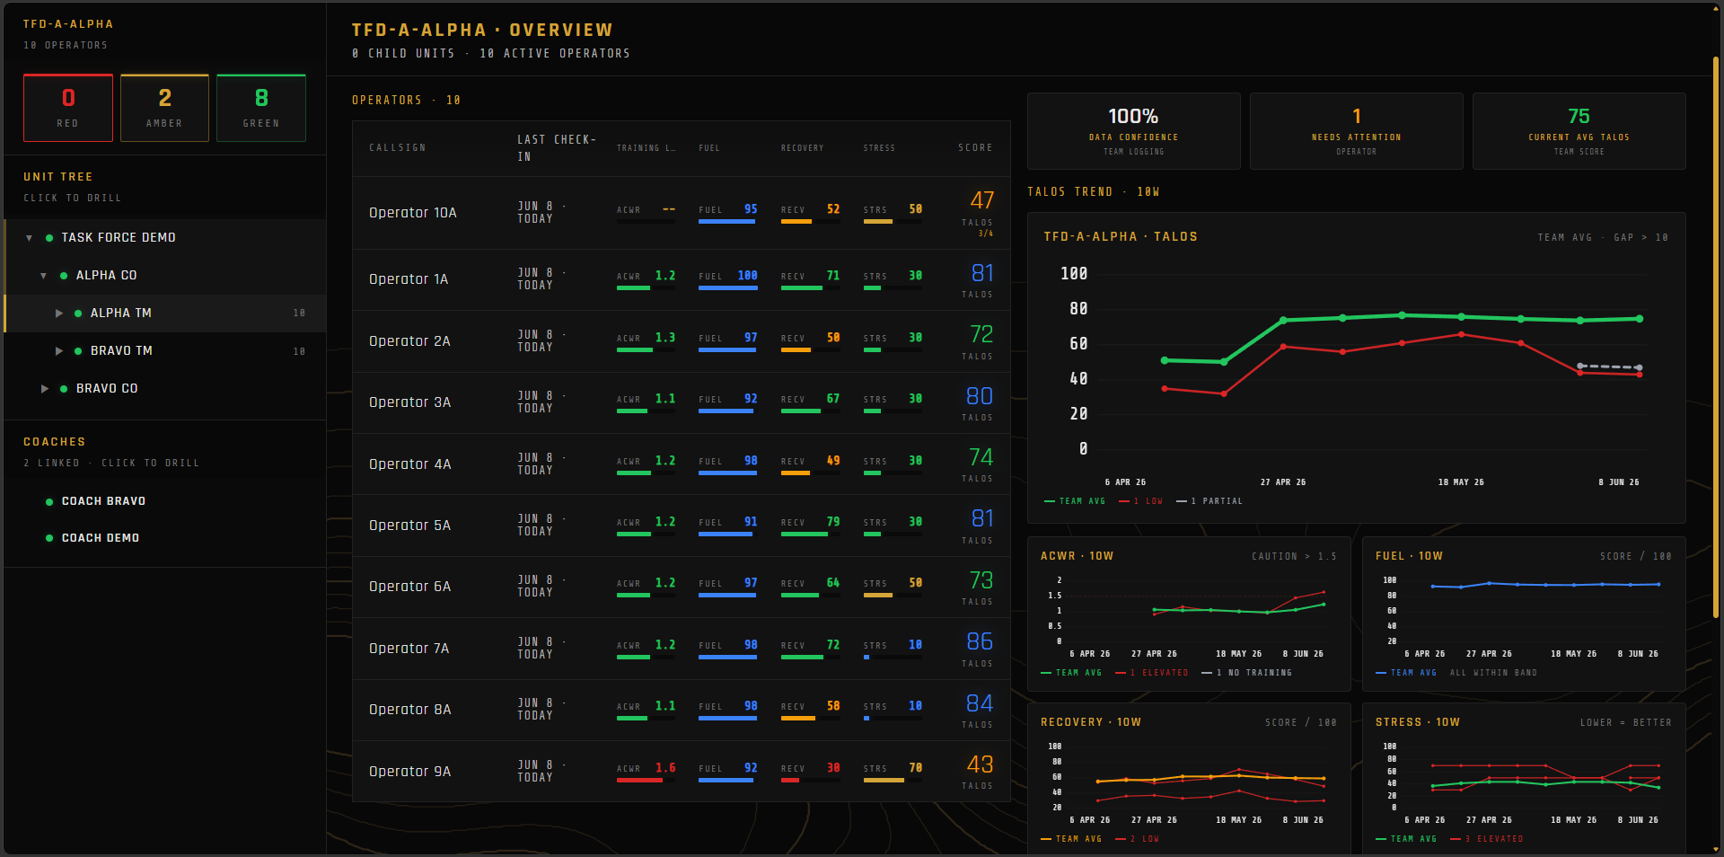Click the green status dot beside Coach Demo
Viewport: 1724px width, 857px height.
(48, 538)
